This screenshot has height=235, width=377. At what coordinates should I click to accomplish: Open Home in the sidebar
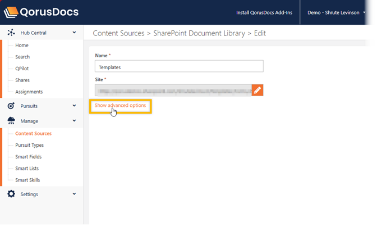tap(22, 45)
